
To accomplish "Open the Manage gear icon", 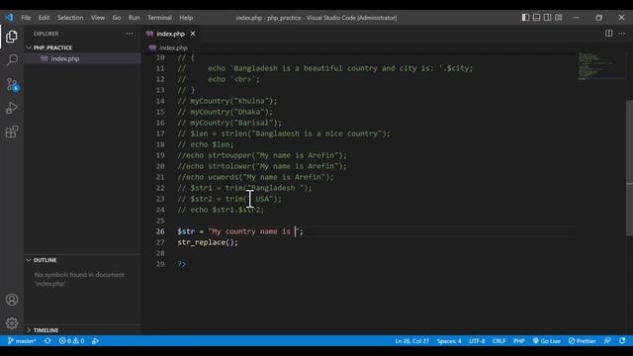I will tap(12, 323).
